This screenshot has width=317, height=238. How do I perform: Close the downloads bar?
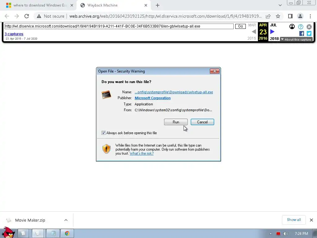pos(311,220)
